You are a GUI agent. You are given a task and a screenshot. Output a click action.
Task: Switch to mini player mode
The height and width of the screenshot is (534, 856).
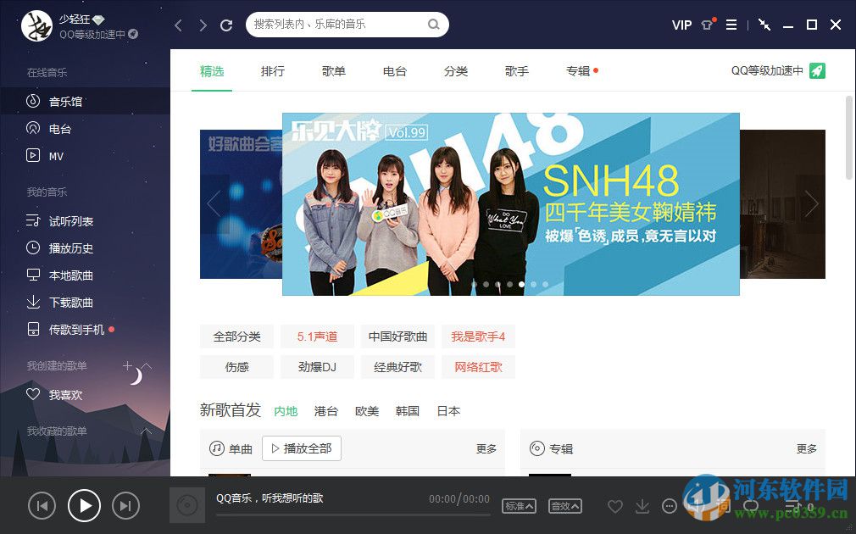click(x=764, y=25)
